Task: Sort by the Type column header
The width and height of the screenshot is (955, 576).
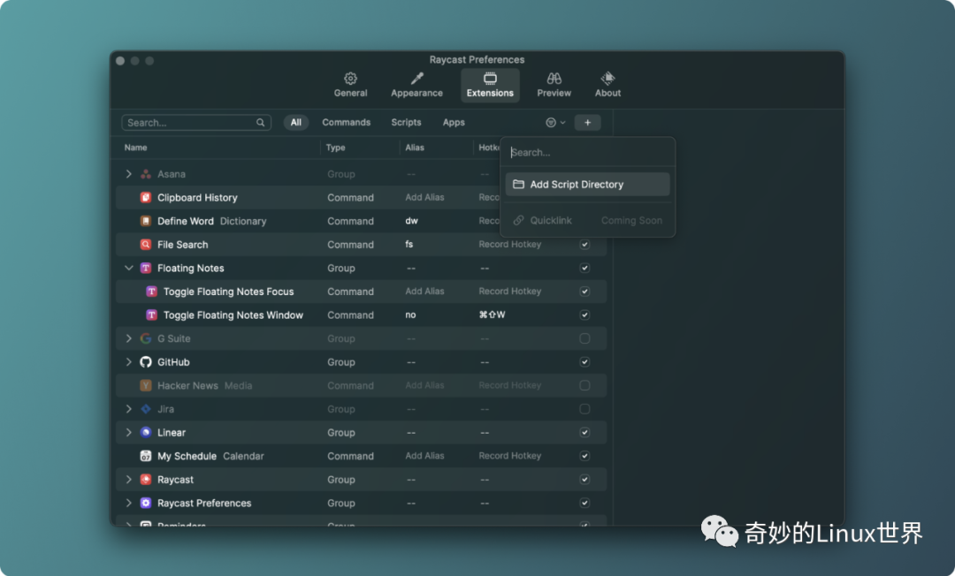Action: pyautogui.click(x=335, y=148)
